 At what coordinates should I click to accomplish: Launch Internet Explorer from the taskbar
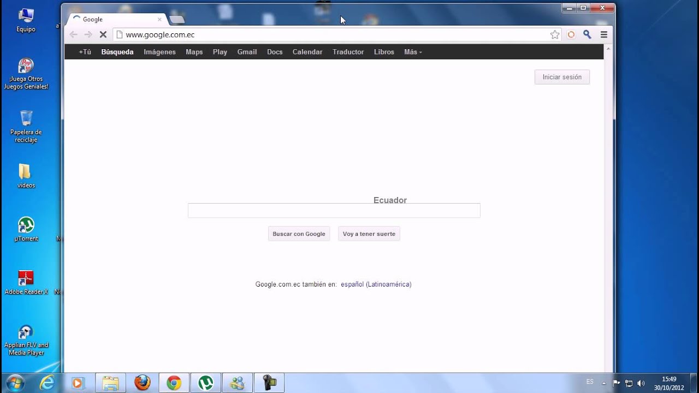tap(47, 383)
